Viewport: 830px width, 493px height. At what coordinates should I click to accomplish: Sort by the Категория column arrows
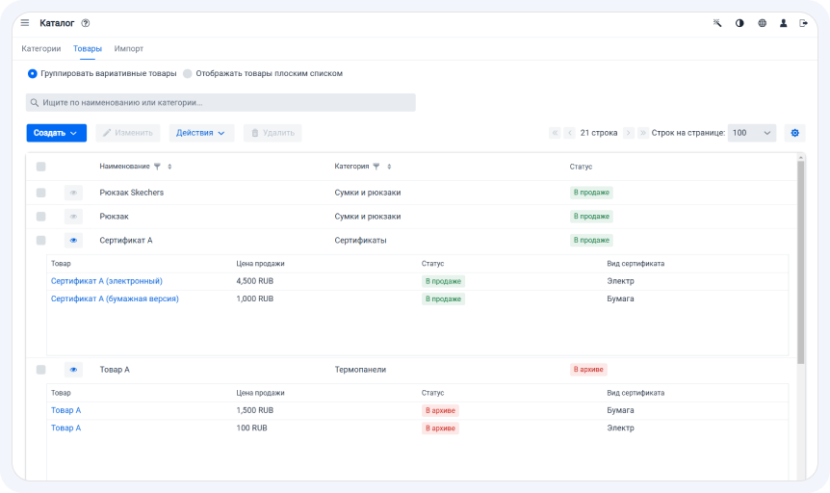tap(389, 167)
